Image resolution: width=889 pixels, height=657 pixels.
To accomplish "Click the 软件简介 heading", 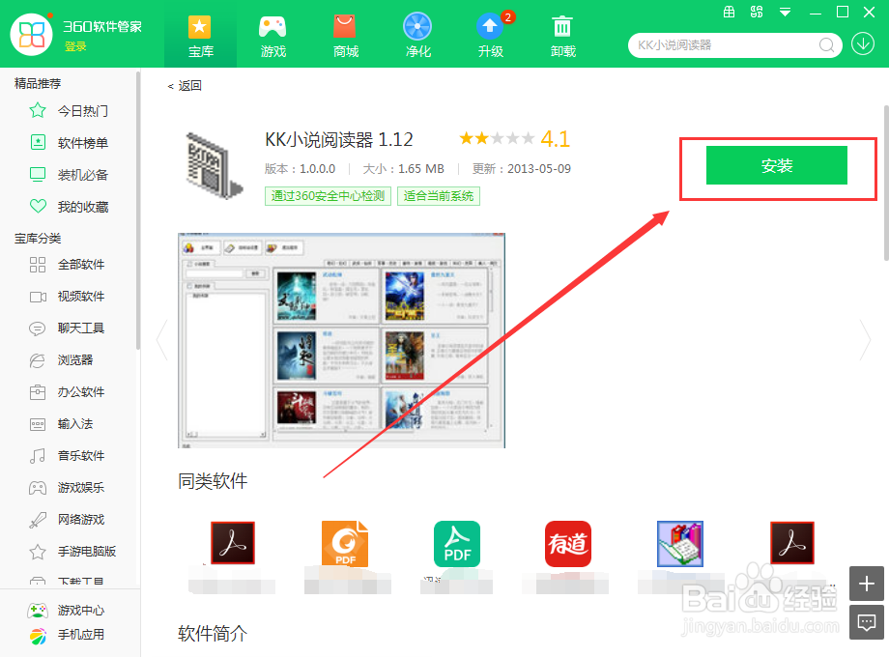I will pos(213,633).
